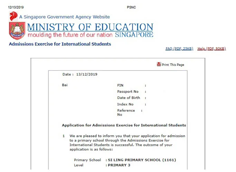The width and height of the screenshot is (236, 172).
Task: Click 'SI LING PRIMARY SCHOOL (1161)' text
Action: 142,160
